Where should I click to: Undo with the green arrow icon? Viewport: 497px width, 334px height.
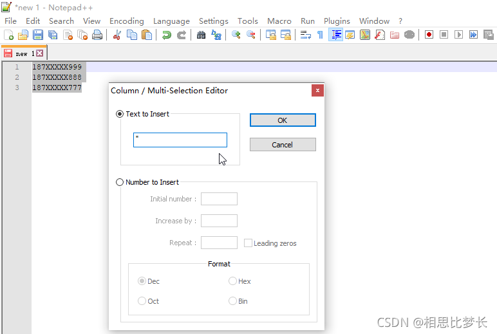point(166,35)
